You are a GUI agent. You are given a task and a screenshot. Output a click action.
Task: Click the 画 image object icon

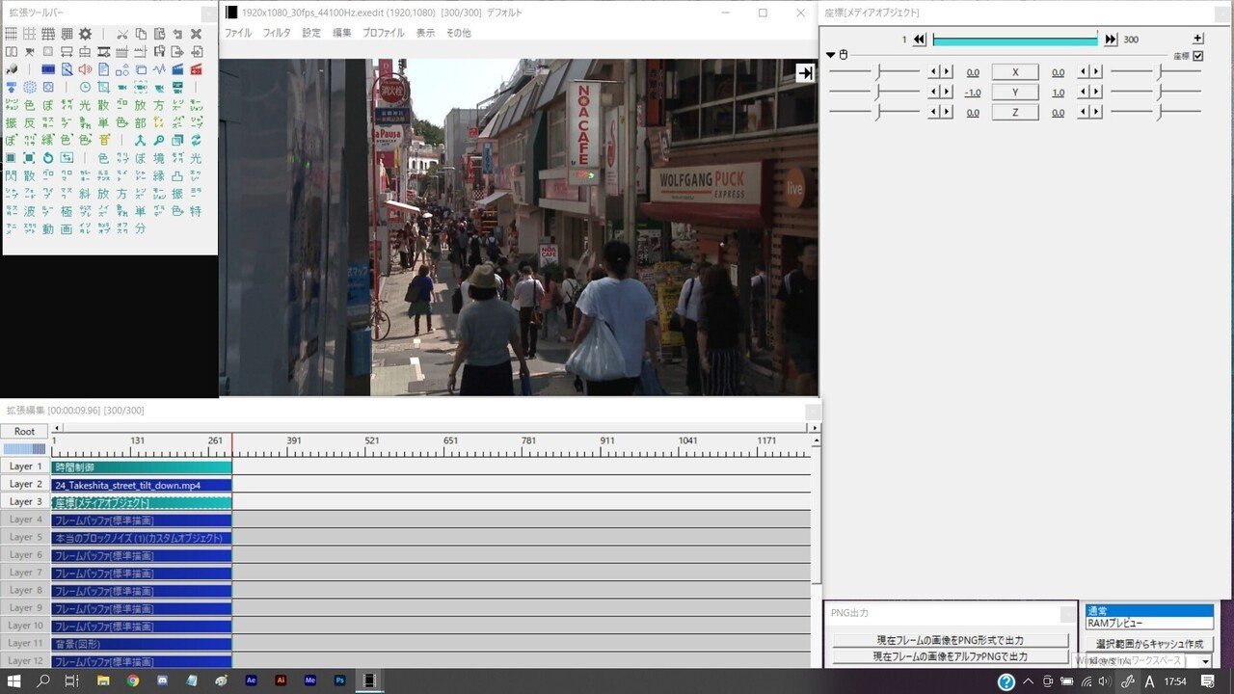tap(67, 229)
